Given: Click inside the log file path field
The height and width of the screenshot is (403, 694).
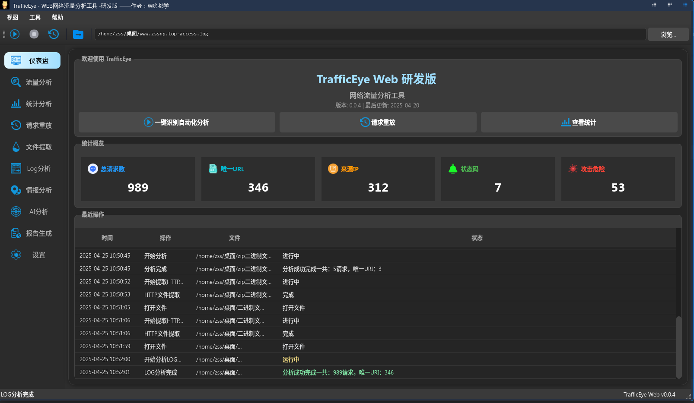Looking at the screenshot, I should 367,34.
